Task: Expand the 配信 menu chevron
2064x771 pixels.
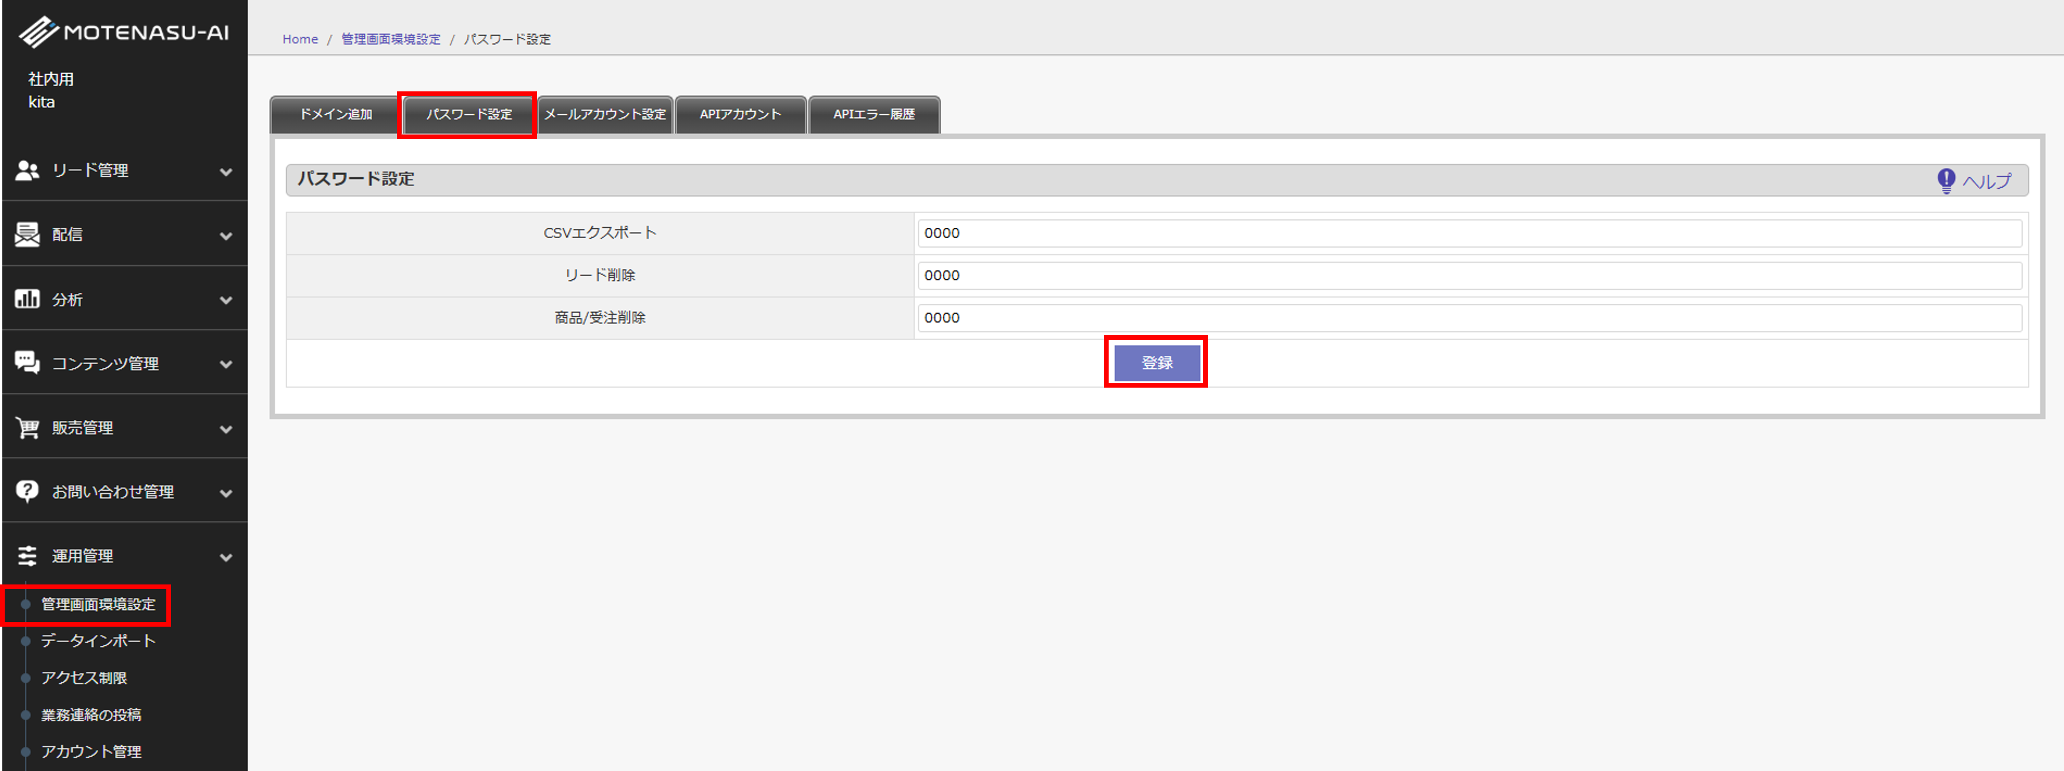Action: 226,236
